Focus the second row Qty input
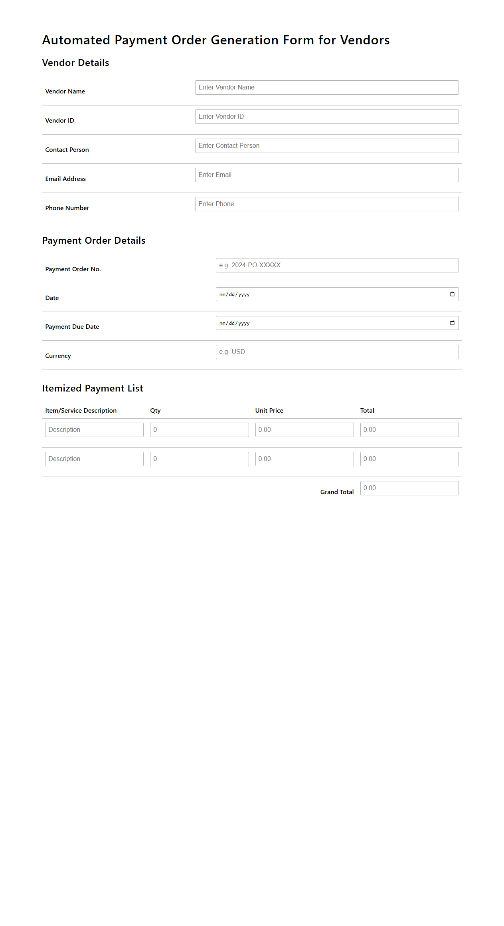Image resolution: width=504 pixels, height=926 pixels. pyautogui.click(x=199, y=459)
